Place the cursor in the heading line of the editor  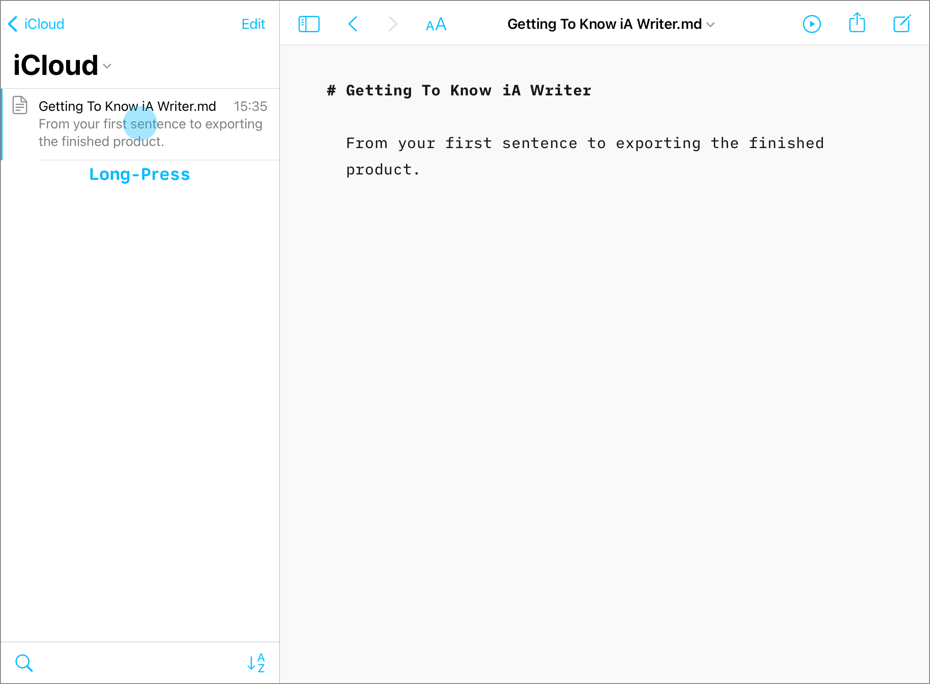tap(459, 91)
